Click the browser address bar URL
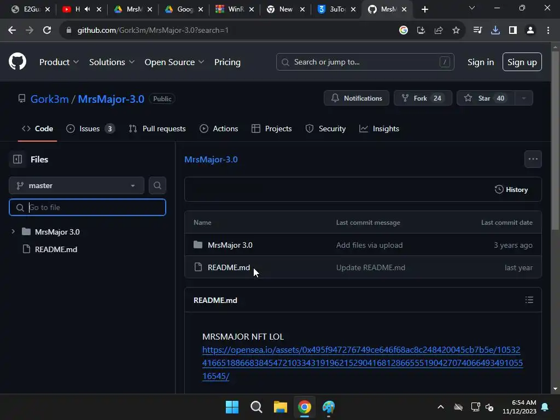This screenshot has width=560, height=420. [153, 31]
